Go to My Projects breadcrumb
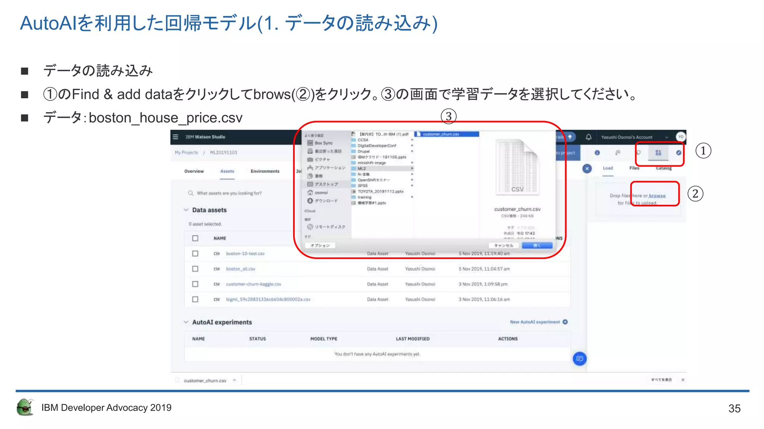The image size is (764, 429). pos(187,153)
